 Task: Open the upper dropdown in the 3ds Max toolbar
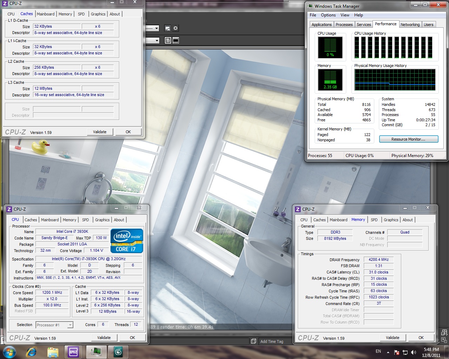coord(156,28)
